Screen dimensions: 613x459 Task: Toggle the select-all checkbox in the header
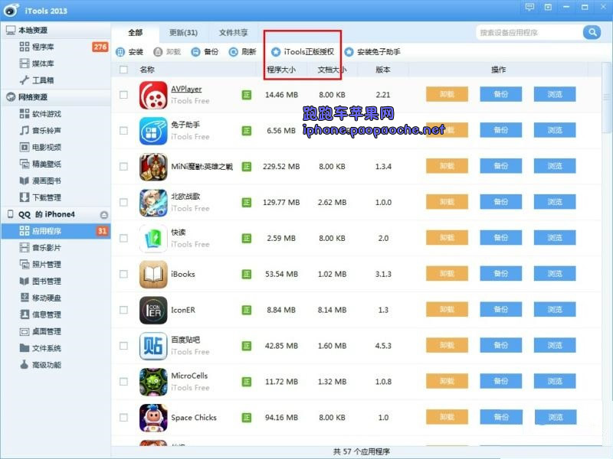[x=123, y=70]
